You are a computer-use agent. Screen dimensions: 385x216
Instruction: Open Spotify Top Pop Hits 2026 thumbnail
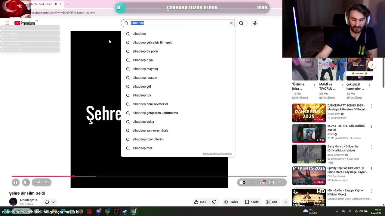click(309, 176)
